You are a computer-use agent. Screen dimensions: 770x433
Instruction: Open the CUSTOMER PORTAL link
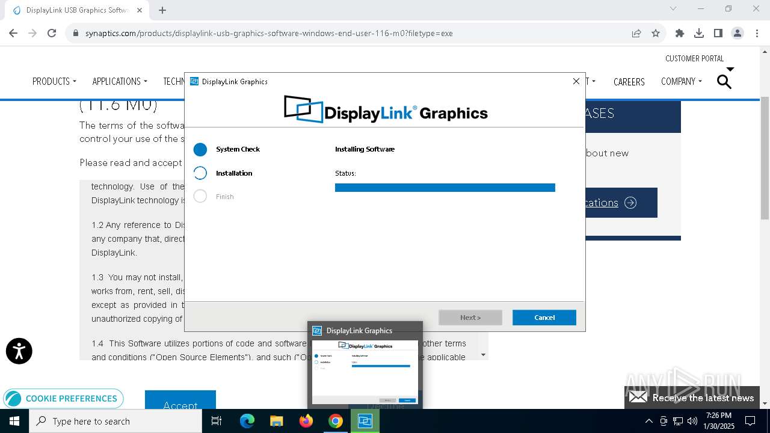(694, 58)
